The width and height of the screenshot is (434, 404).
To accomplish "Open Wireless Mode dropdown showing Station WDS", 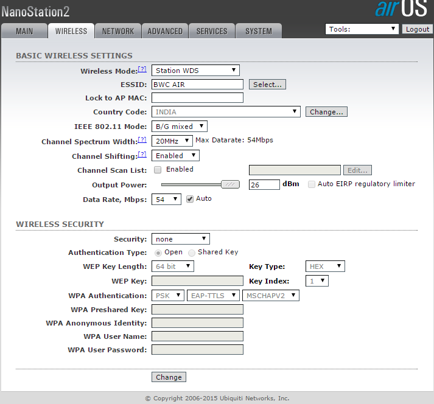I will coord(195,71).
